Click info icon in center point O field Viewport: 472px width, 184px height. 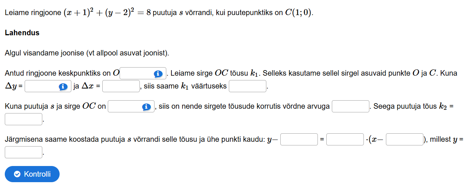click(x=158, y=74)
